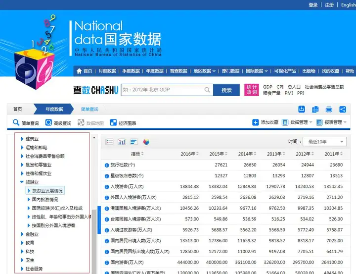Open 部门数据 menu item
This screenshot has width=356, height=274.
coord(231,71)
